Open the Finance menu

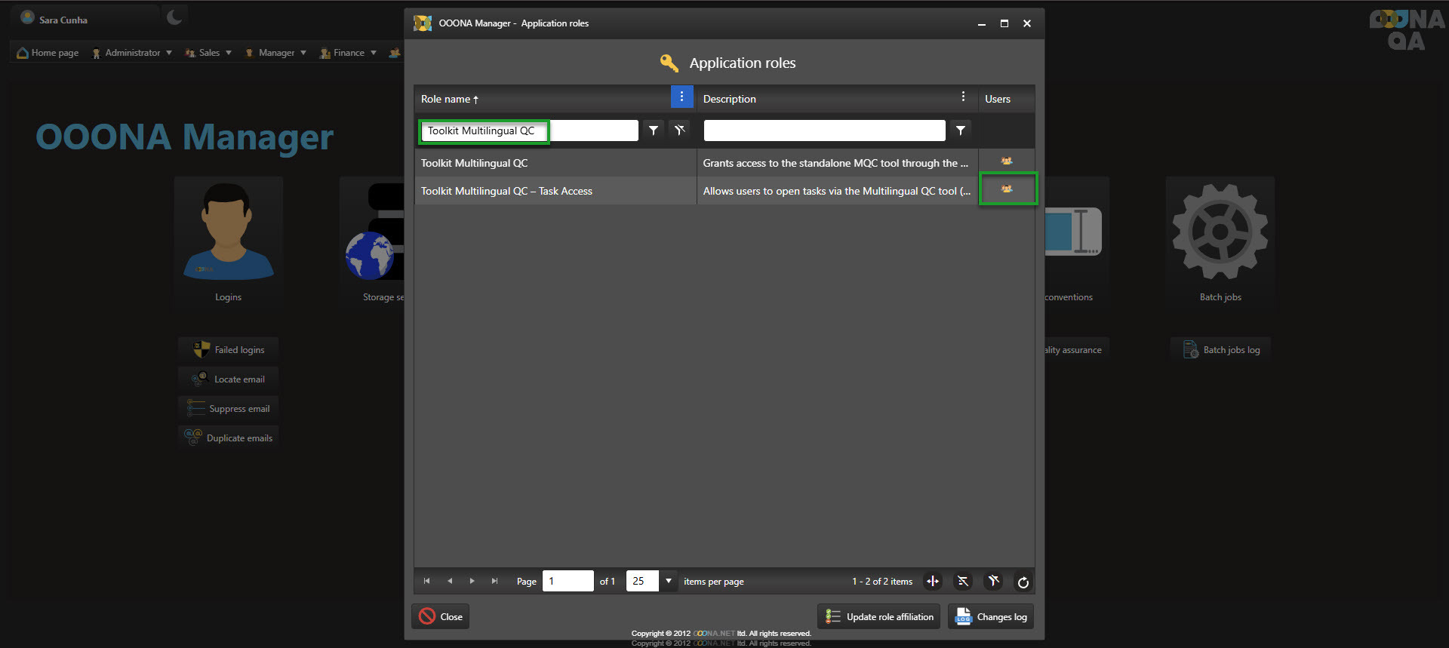click(x=348, y=53)
